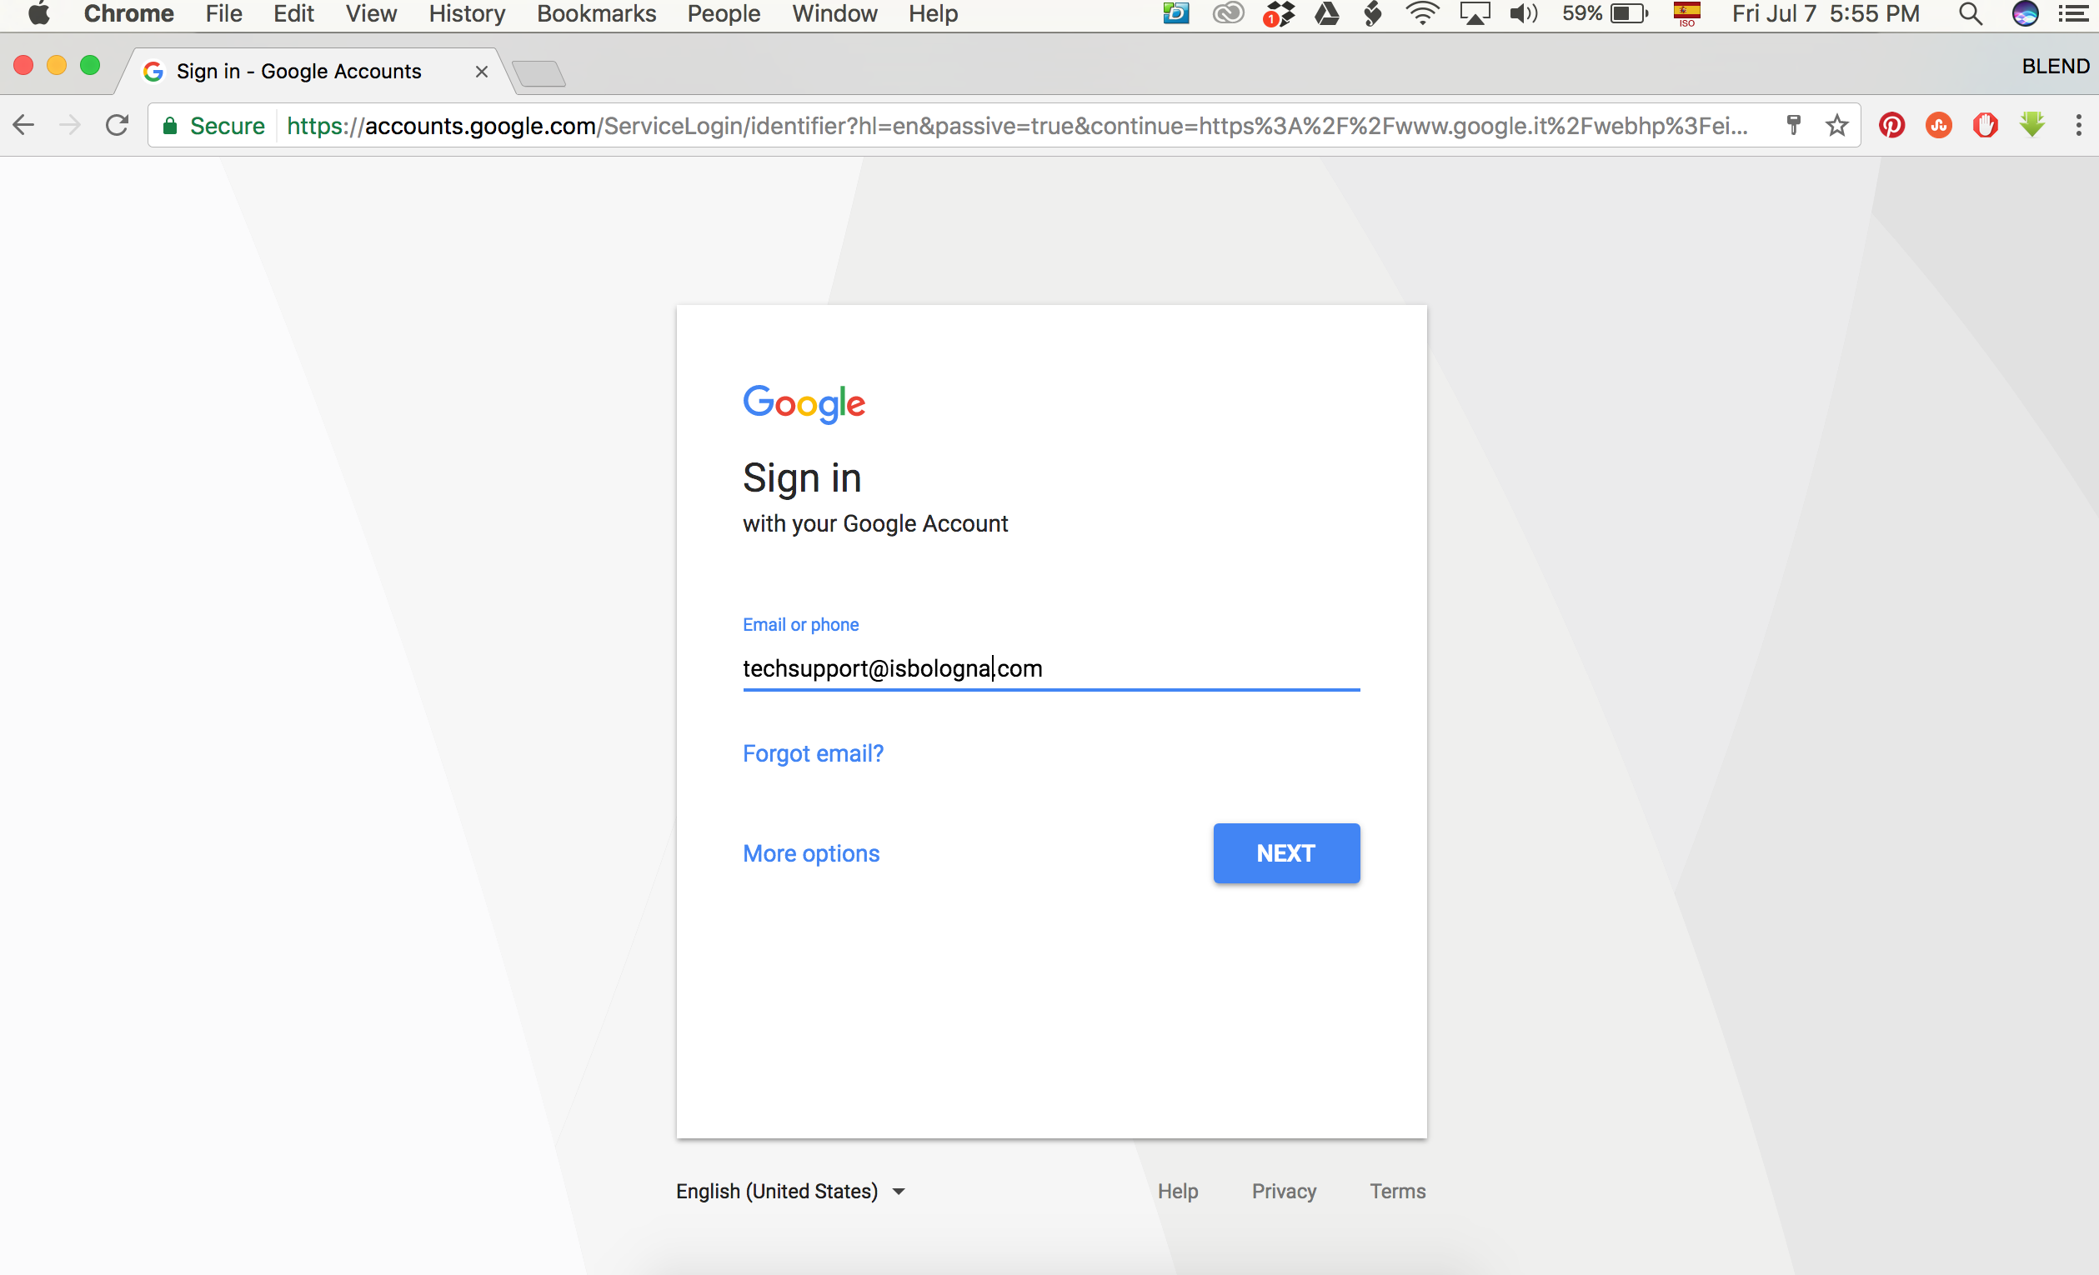This screenshot has width=2099, height=1275.
Task: Click the StumbleUpon extension icon
Action: [x=1938, y=125]
